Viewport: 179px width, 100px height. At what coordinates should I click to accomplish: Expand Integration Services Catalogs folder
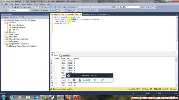click(x=5, y=44)
